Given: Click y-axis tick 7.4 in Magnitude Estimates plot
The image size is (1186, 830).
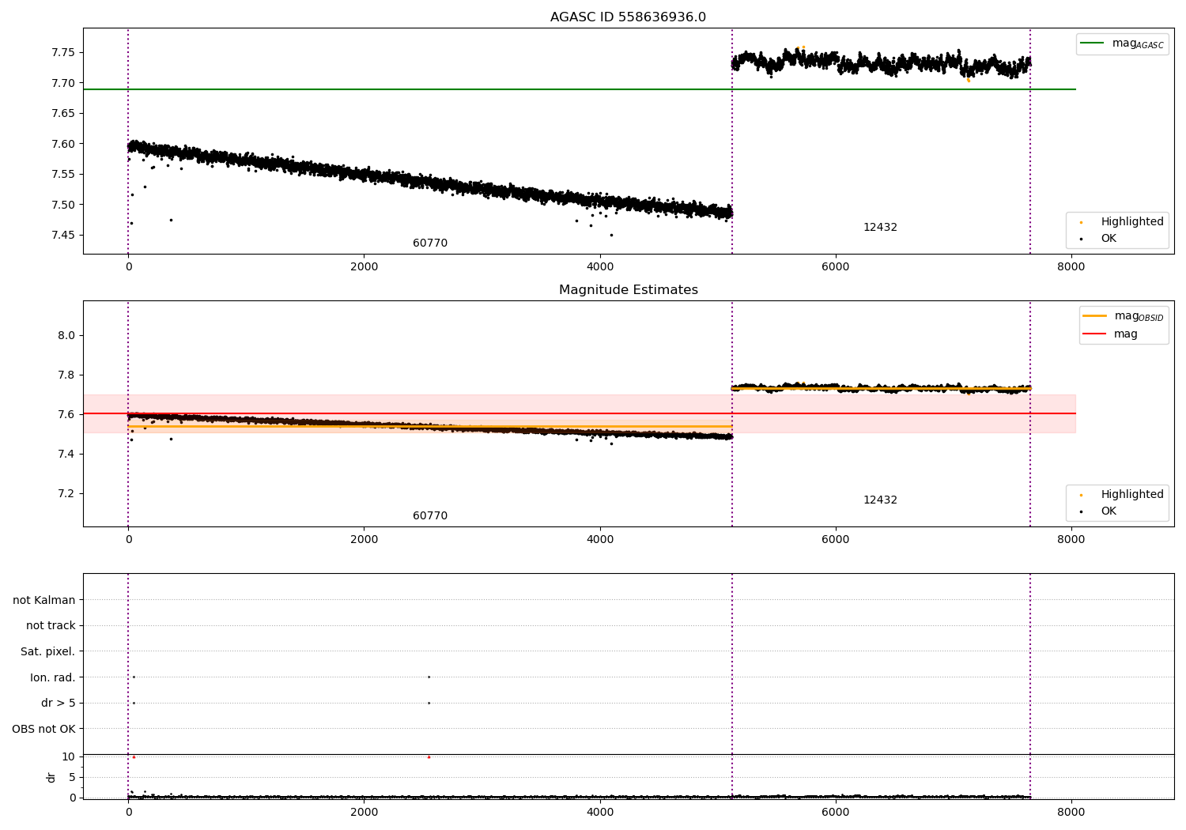Looking at the screenshot, I should coord(66,455).
